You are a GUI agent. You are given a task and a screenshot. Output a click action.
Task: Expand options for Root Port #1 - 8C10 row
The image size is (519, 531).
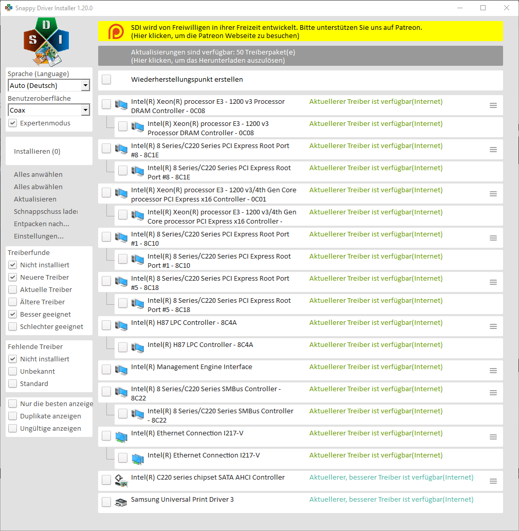[493, 239]
